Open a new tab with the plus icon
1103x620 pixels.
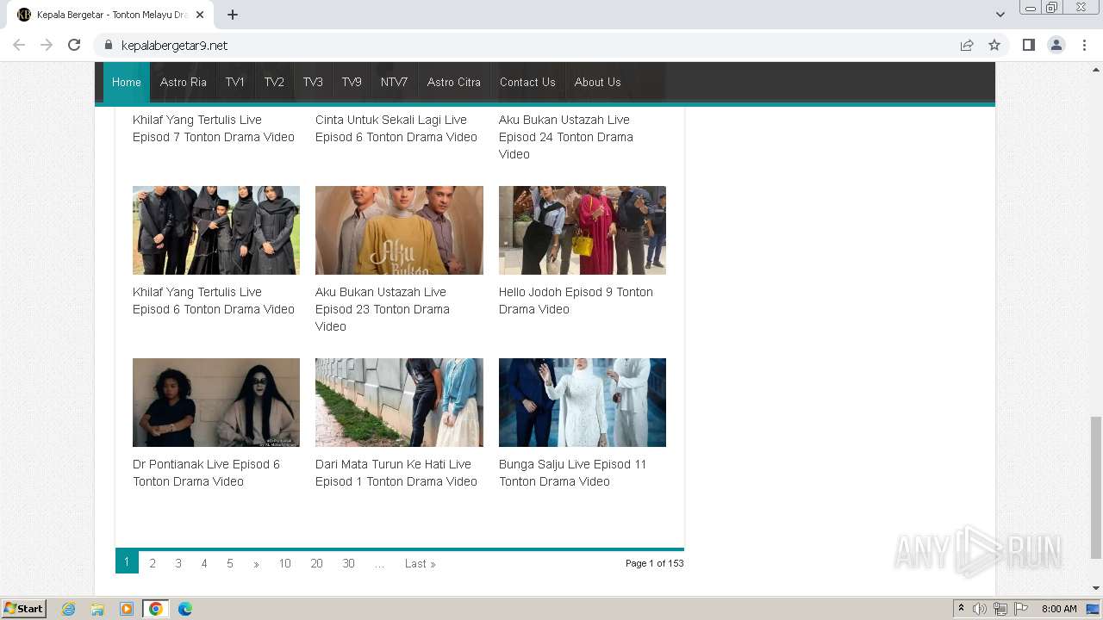[233, 15]
